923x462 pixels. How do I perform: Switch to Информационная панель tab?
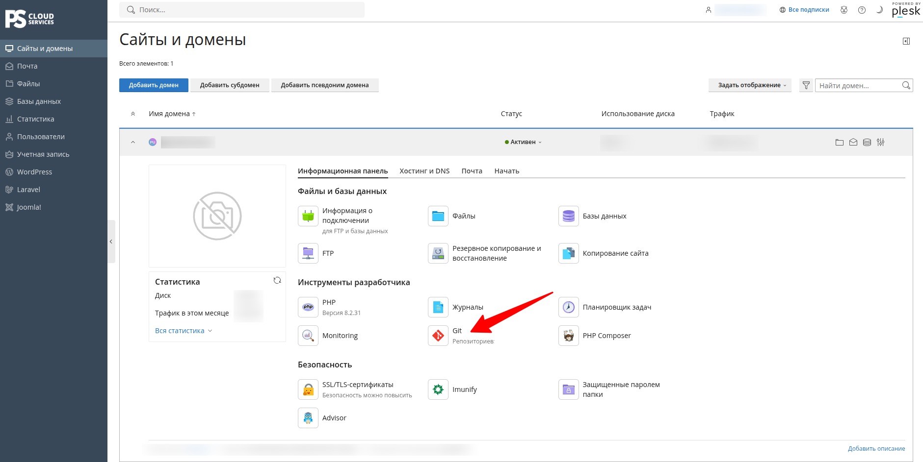[x=343, y=171]
